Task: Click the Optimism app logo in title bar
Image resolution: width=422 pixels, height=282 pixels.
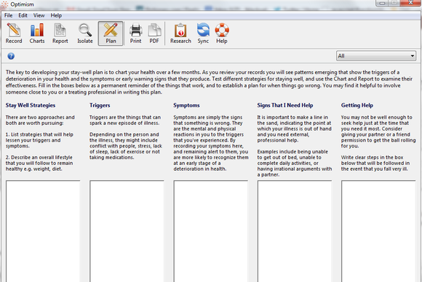Action: 4,4
